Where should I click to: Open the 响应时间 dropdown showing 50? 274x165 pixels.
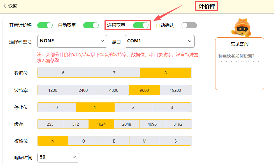pyautogui.click(x=58, y=157)
